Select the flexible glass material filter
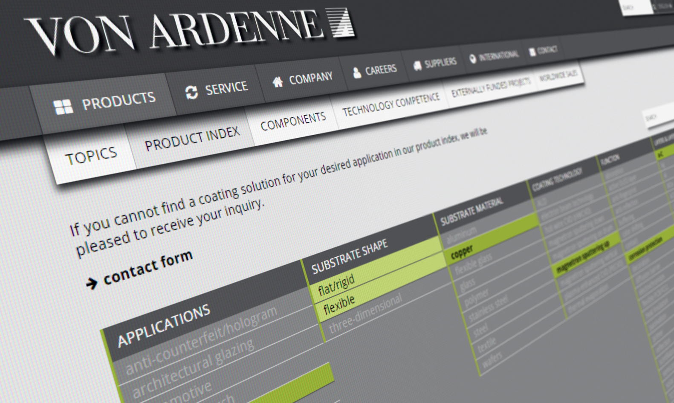674x403 pixels. pos(473,264)
